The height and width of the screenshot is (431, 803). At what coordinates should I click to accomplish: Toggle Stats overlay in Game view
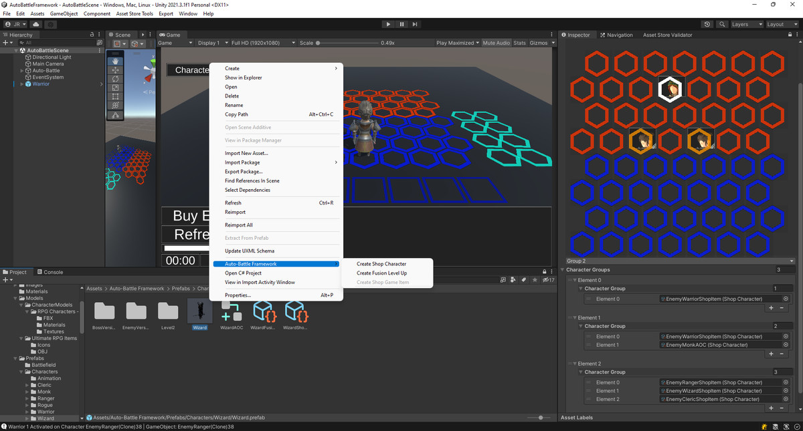(519, 43)
